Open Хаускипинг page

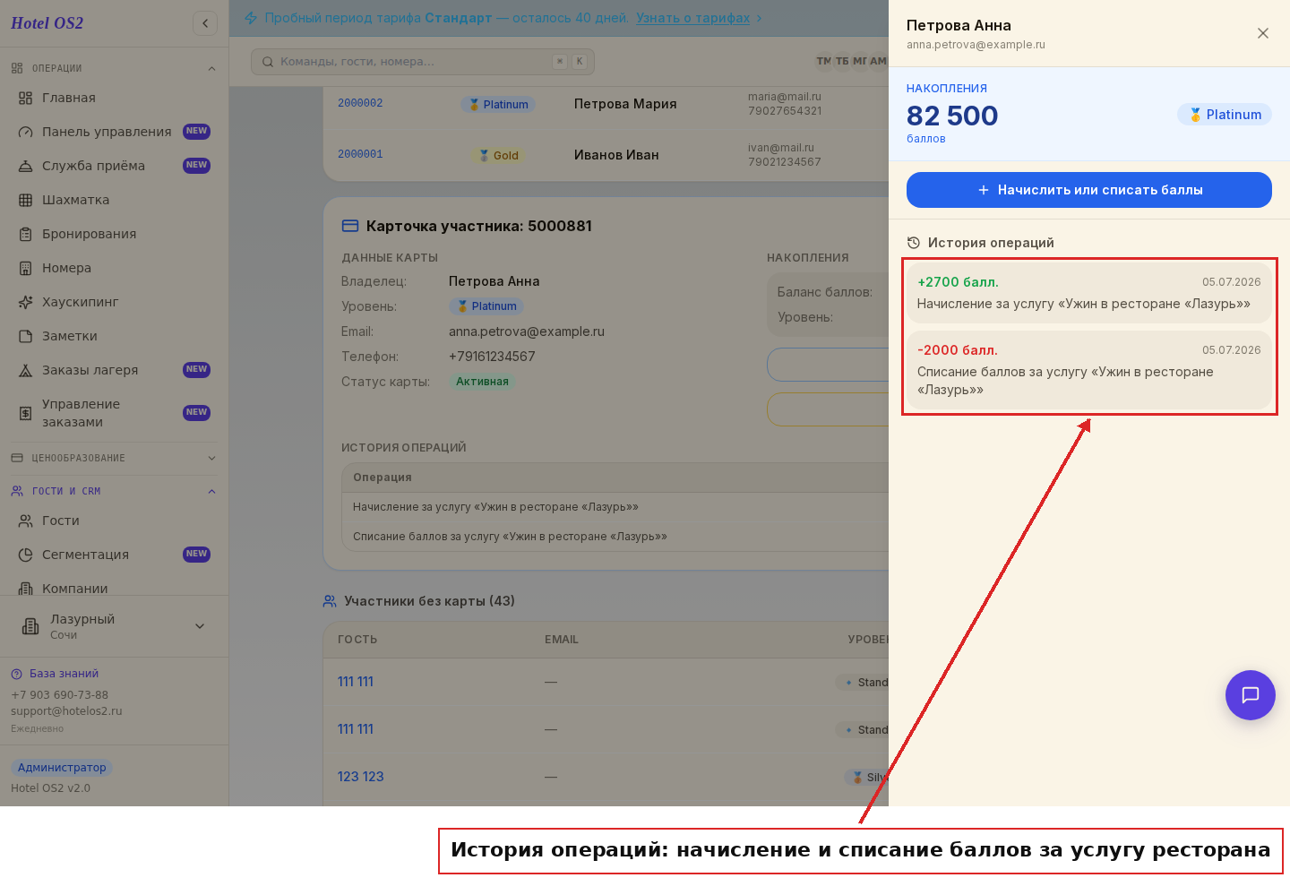click(x=114, y=302)
